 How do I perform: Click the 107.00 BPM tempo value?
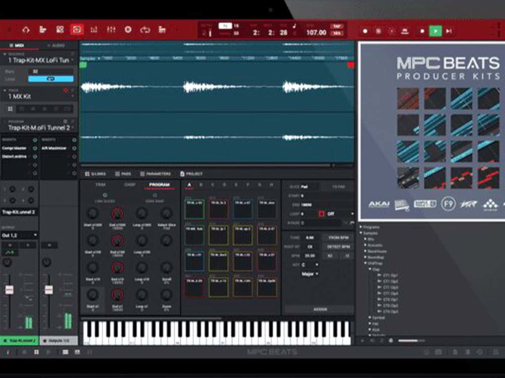coord(316,33)
